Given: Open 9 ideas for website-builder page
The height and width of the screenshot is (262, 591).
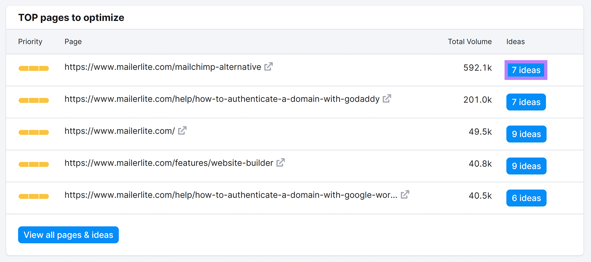Looking at the screenshot, I should click(526, 166).
